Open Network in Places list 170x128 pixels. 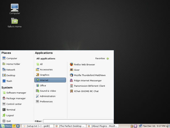9,70
